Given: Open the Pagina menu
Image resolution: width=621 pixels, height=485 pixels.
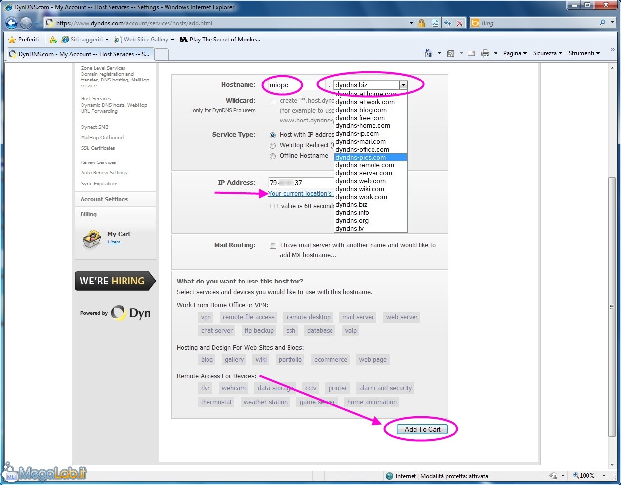Looking at the screenshot, I should (x=515, y=53).
